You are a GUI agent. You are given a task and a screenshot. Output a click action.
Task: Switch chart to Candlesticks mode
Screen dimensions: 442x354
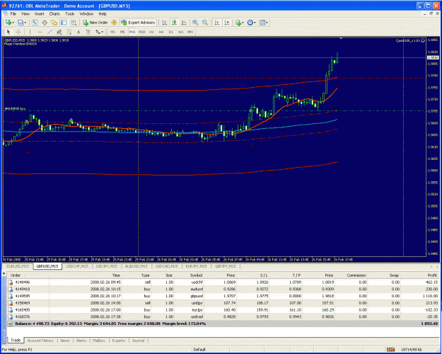point(174,23)
